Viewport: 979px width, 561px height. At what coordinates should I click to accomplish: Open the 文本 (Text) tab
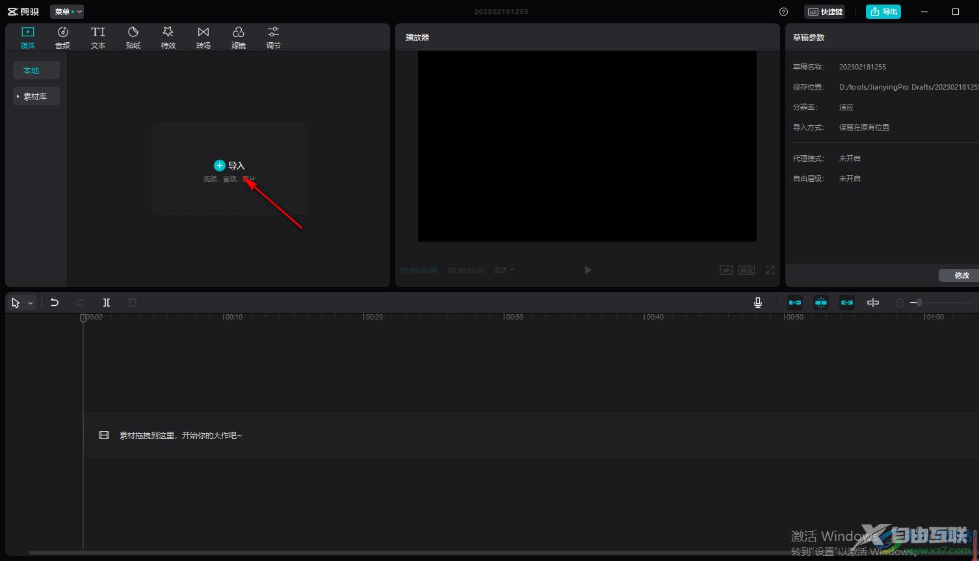(98, 38)
